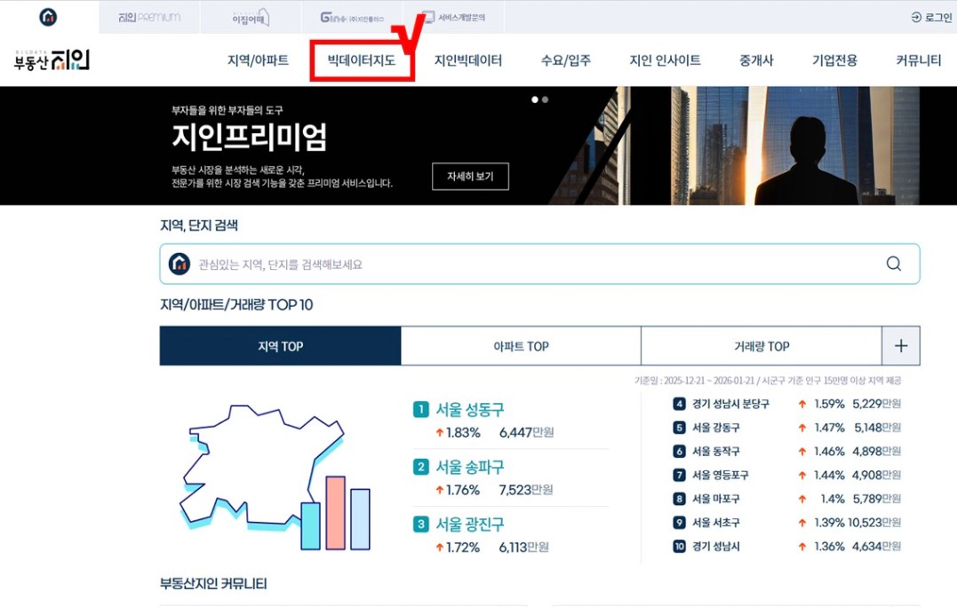957x607 pixels.
Task: Click the 부동산지인 커뮤니티 heading
Action: point(213,584)
